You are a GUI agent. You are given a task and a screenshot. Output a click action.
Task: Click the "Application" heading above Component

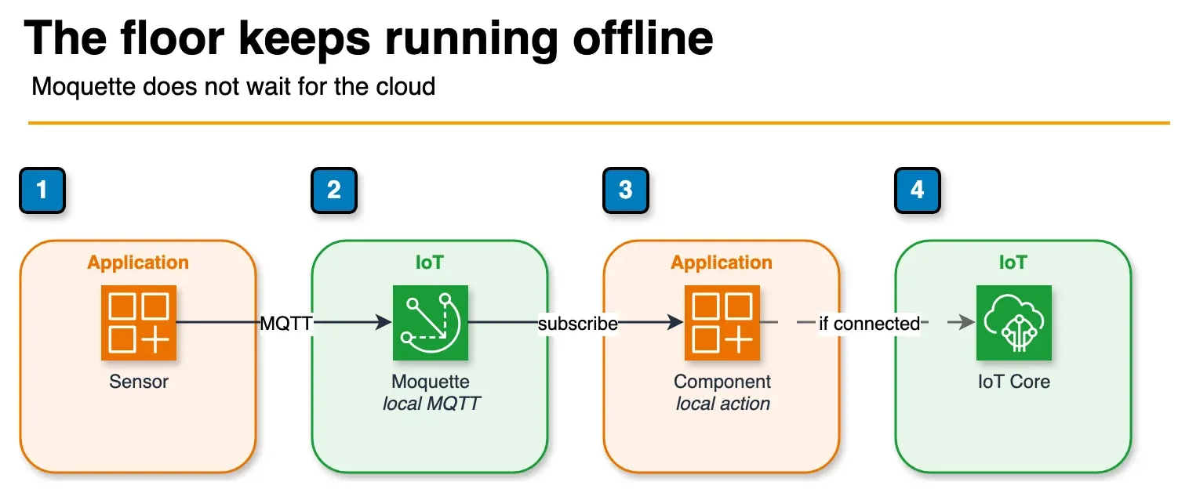tap(722, 263)
